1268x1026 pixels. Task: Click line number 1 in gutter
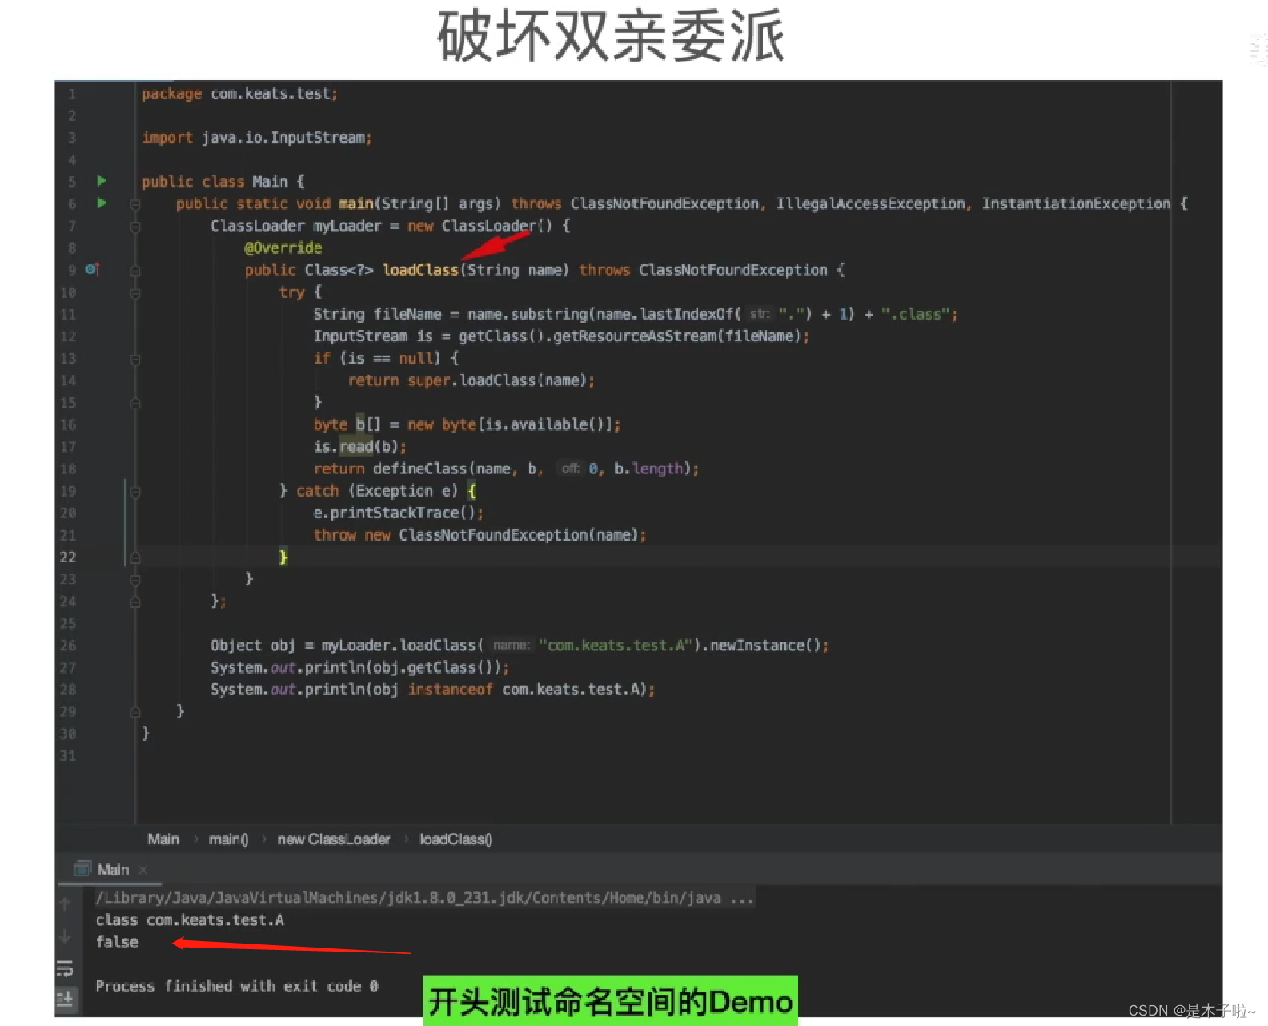tap(71, 94)
